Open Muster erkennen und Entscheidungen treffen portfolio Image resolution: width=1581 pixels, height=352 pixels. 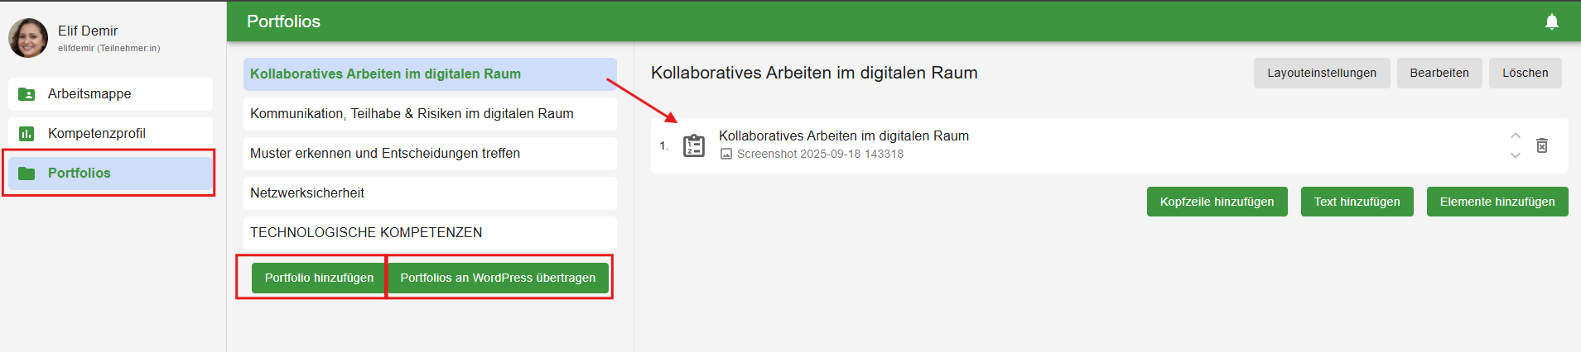[385, 154]
